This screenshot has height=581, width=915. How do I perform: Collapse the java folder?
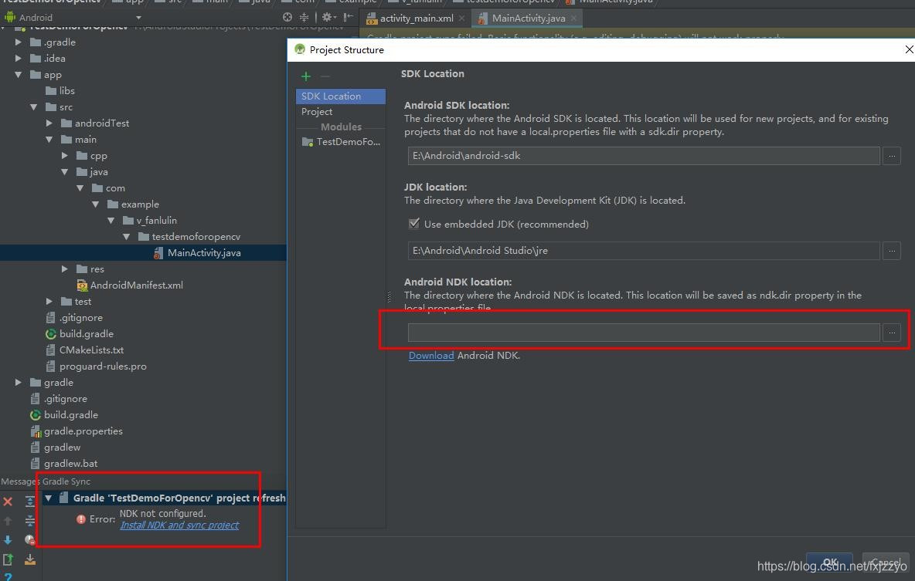(65, 172)
